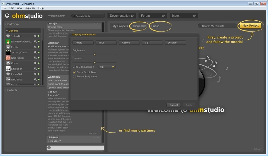268x156 pixels.
Task: Collapse the General chatroom group
Action: pos(7,31)
